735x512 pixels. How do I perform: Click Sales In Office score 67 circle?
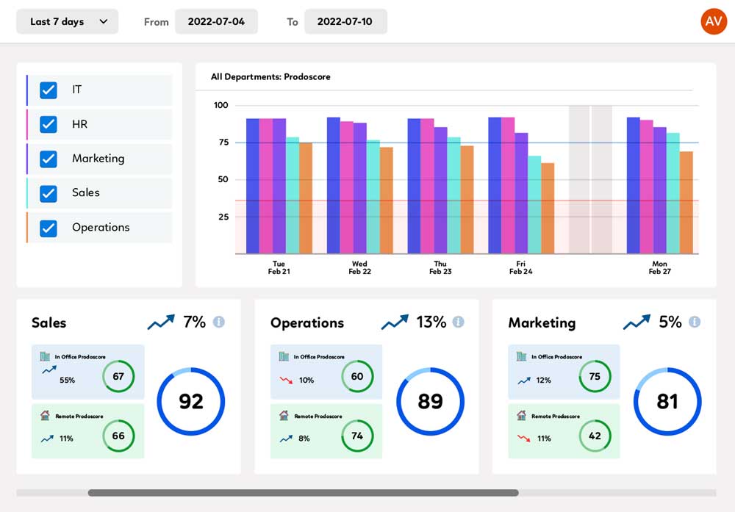pyautogui.click(x=118, y=376)
